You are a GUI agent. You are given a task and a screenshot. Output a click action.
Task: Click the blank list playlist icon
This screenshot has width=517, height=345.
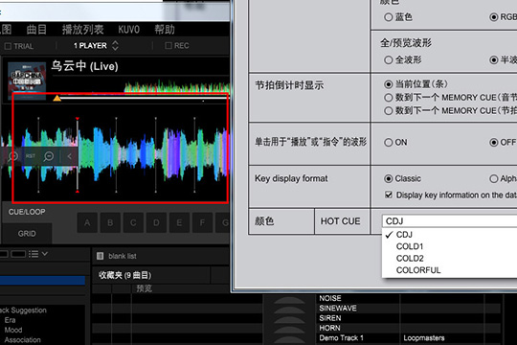coord(100,256)
